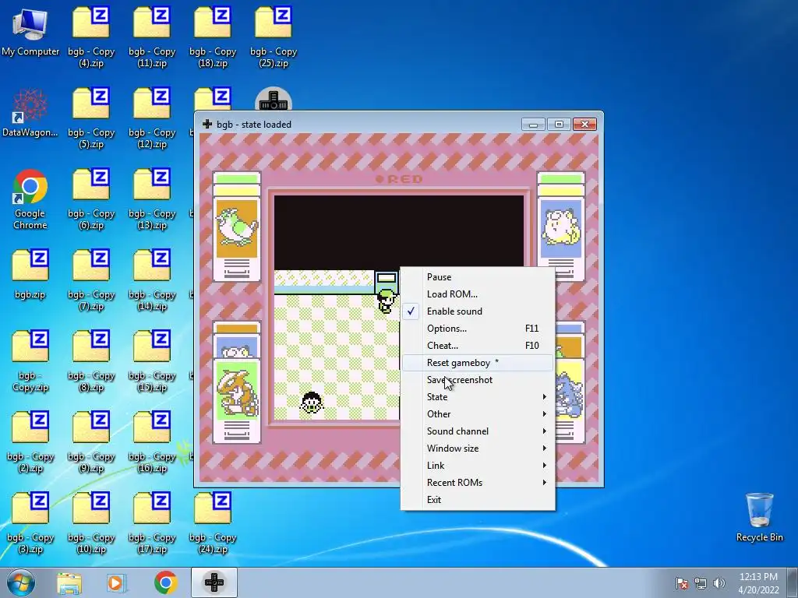The width and height of the screenshot is (798, 598).
Task: Click the orange dragon Pokemon border card
Action: (x=237, y=401)
